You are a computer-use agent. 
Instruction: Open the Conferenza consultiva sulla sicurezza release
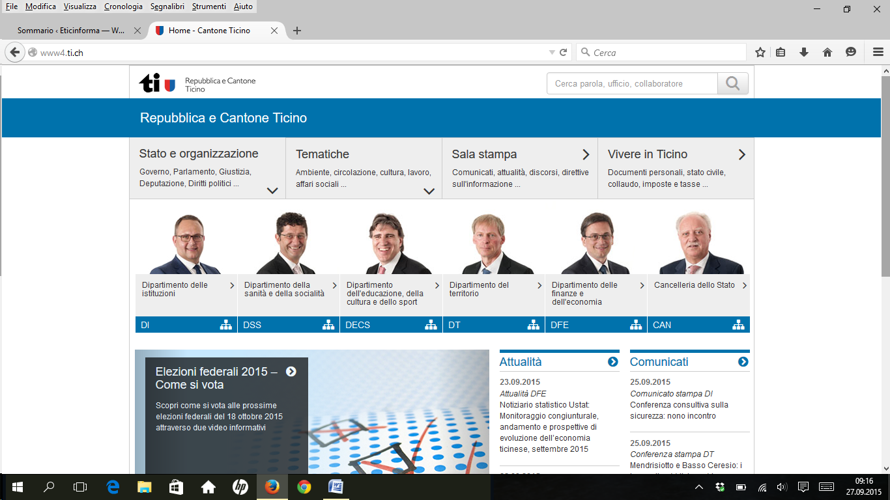point(679,410)
